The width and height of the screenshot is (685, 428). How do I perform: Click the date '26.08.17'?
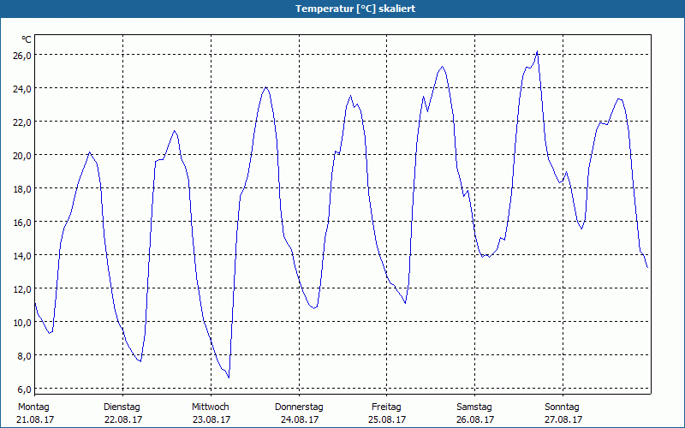pos(475,419)
